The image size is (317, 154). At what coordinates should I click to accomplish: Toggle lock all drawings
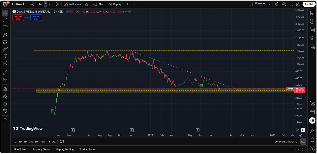[5, 103]
